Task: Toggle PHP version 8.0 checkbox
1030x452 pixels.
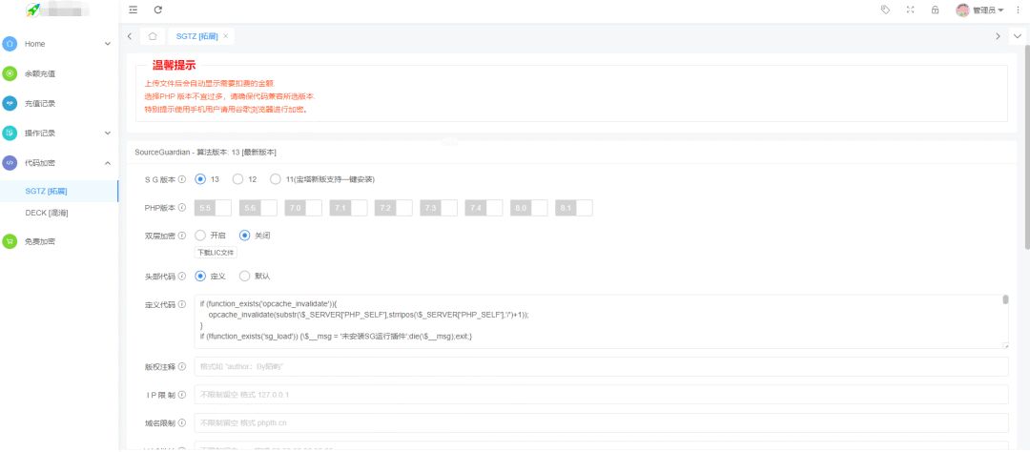Action: (x=528, y=208)
